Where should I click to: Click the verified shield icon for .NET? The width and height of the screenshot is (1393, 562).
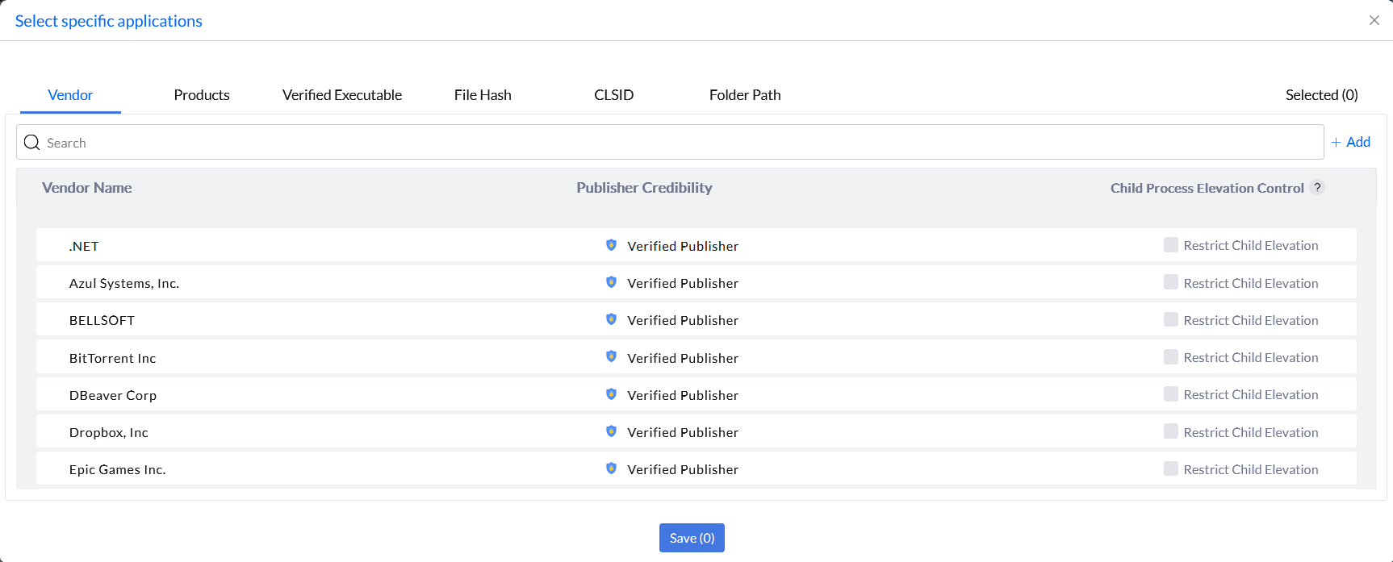click(611, 245)
